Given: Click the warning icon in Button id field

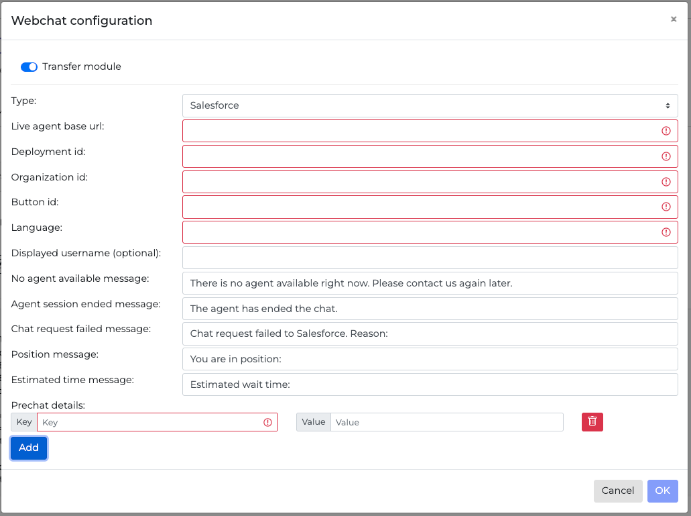Looking at the screenshot, I should [x=666, y=207].
